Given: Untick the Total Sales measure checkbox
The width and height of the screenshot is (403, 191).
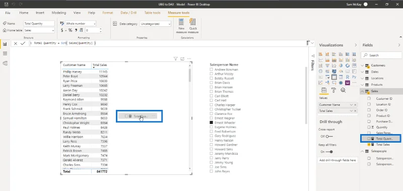Looking at the screenshot, I should tap(369, 145).
